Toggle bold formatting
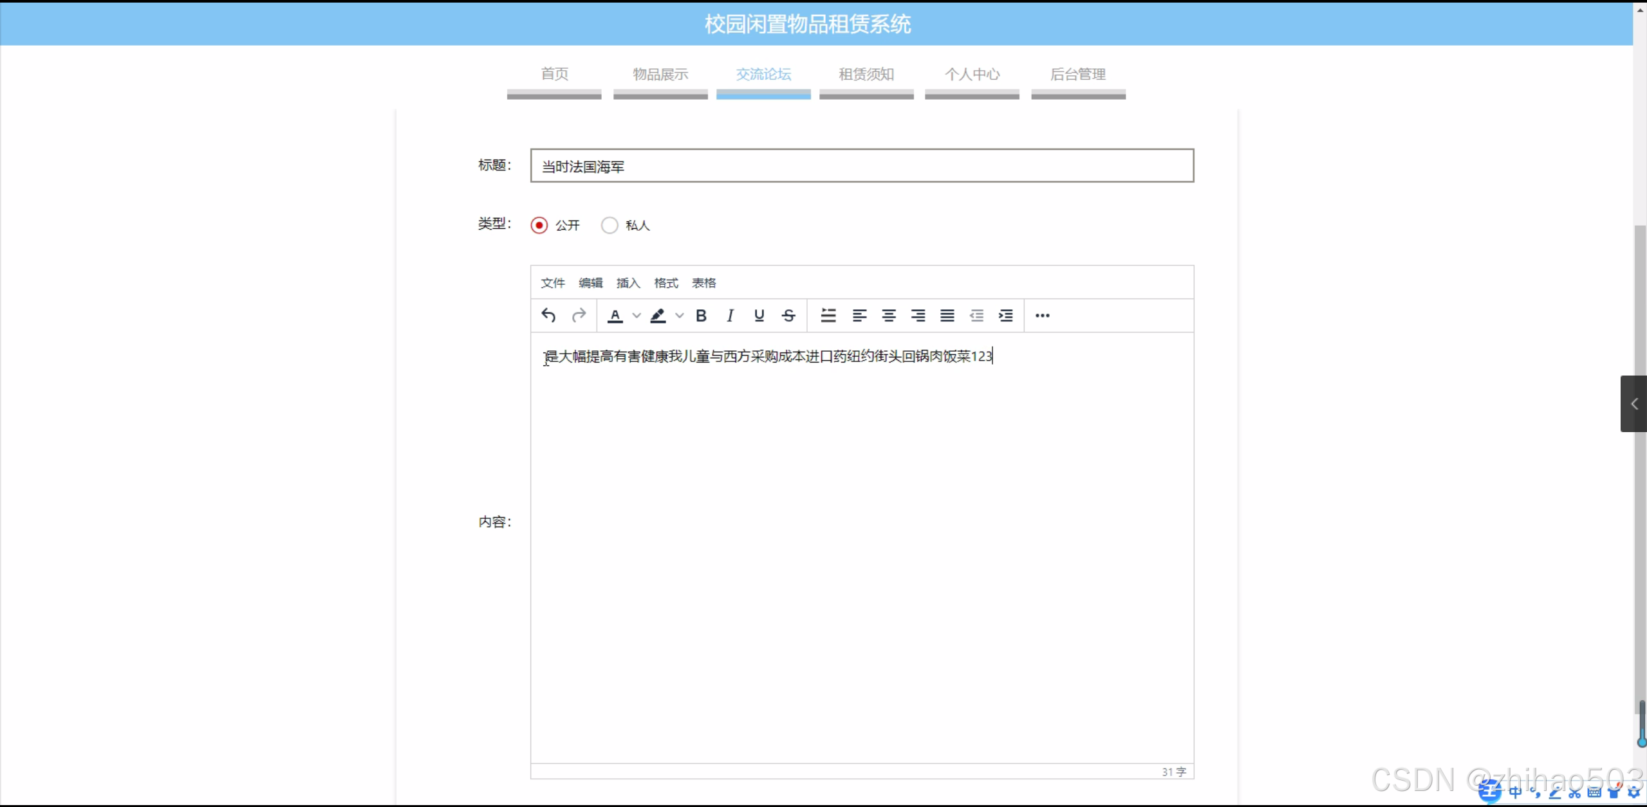Screen dimensions: 1647x807 tap(702, 315)
